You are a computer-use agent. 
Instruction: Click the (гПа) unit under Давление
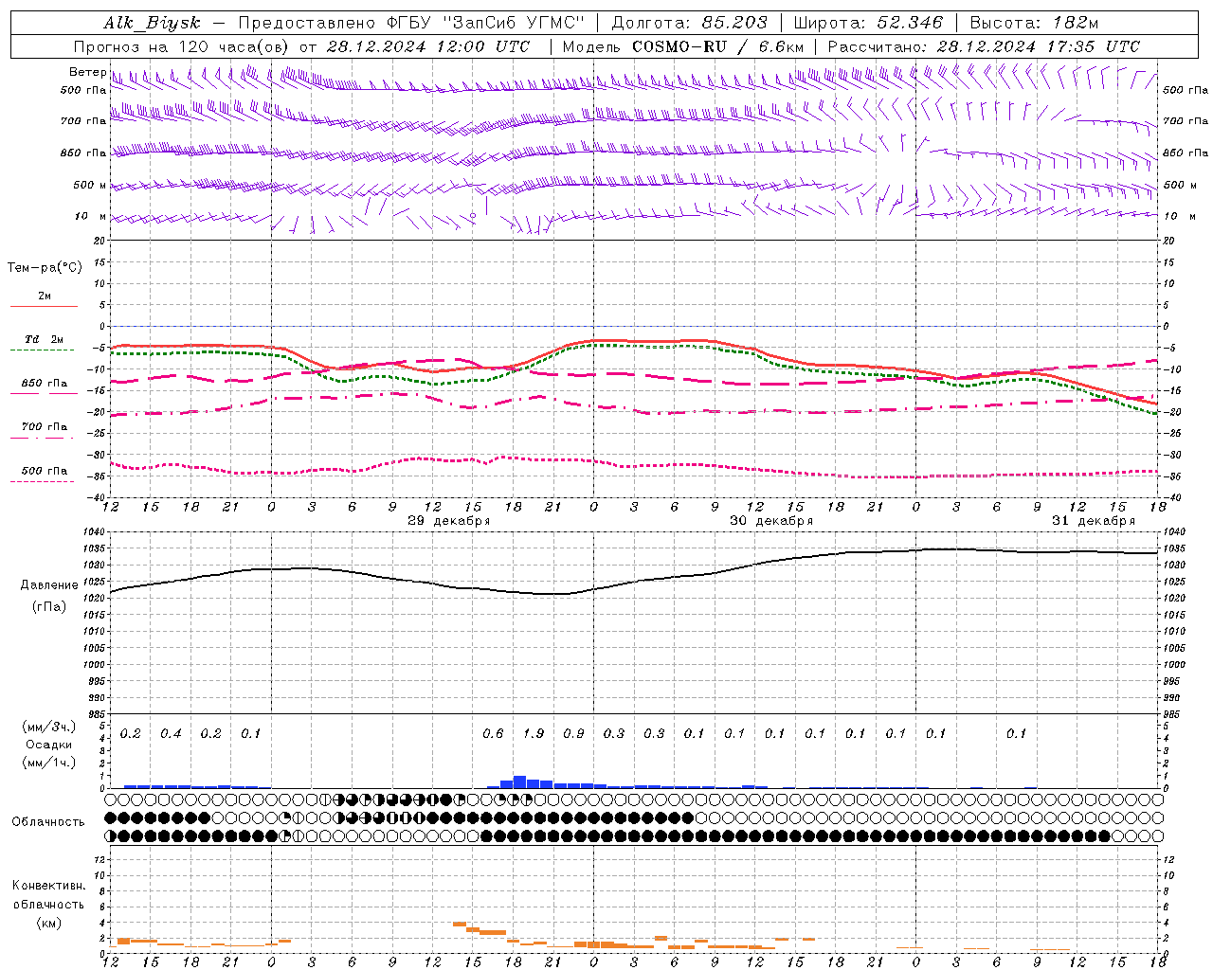click(49, 606)
